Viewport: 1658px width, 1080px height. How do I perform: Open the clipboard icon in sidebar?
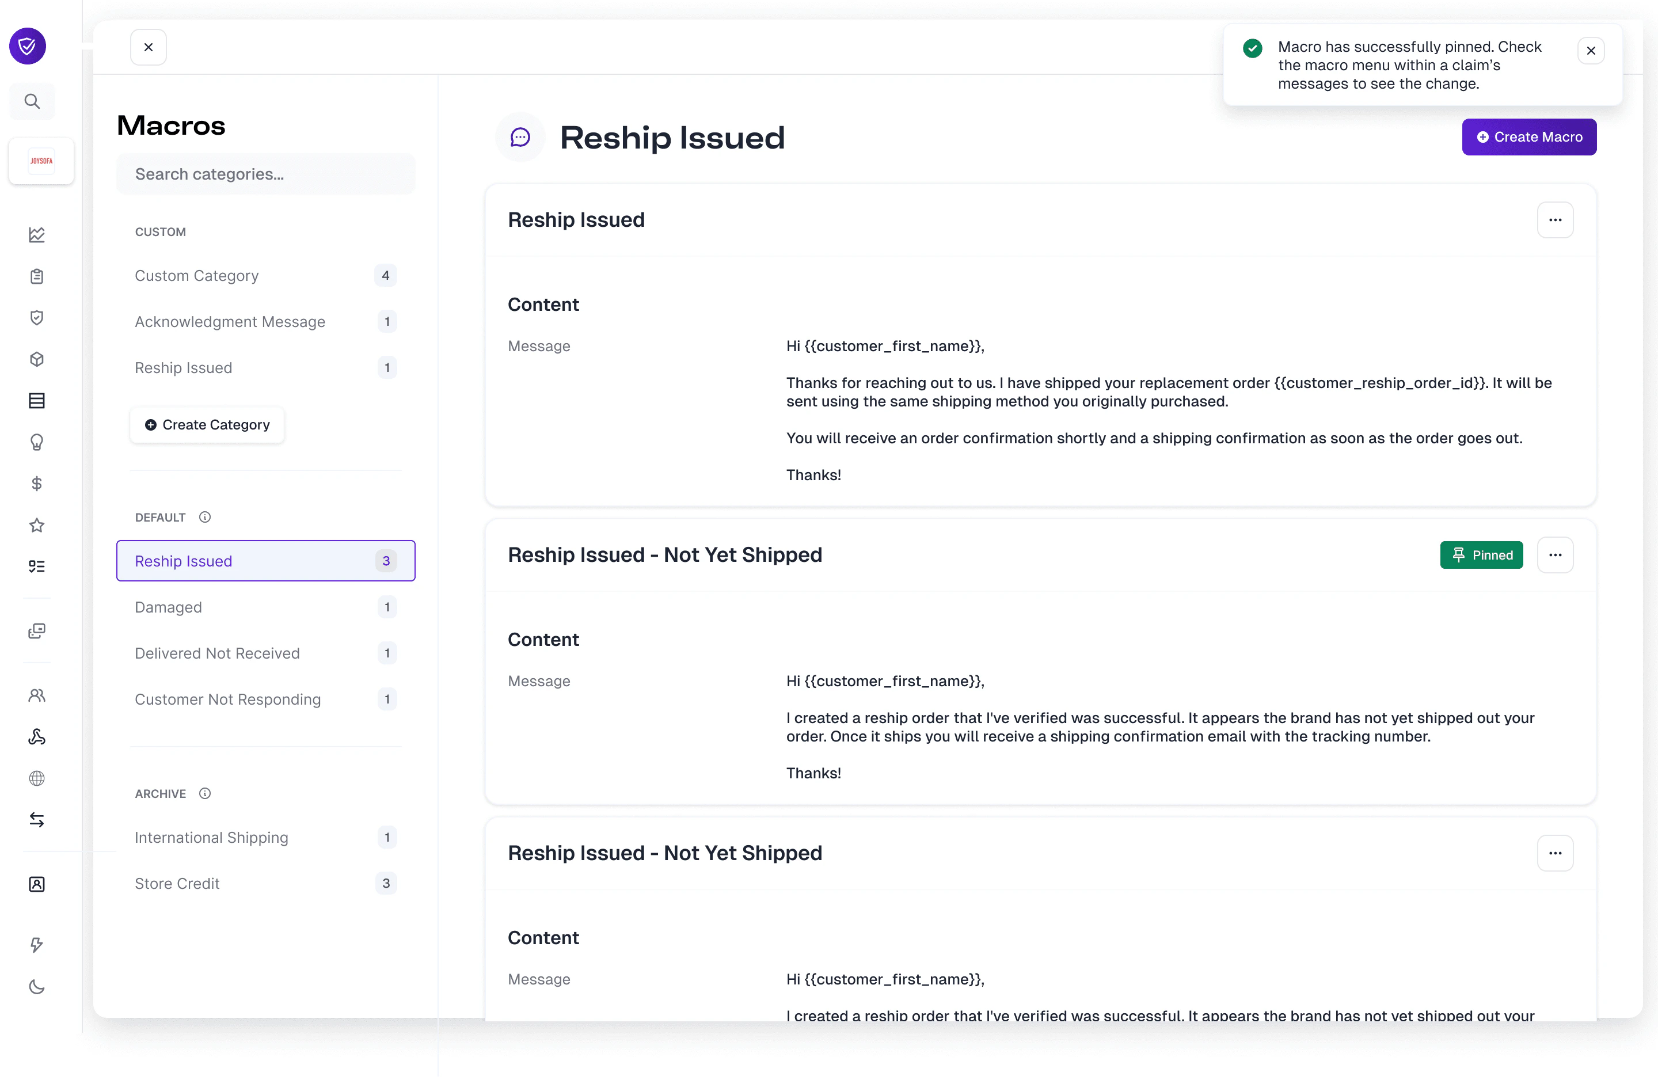click(37, 276)
